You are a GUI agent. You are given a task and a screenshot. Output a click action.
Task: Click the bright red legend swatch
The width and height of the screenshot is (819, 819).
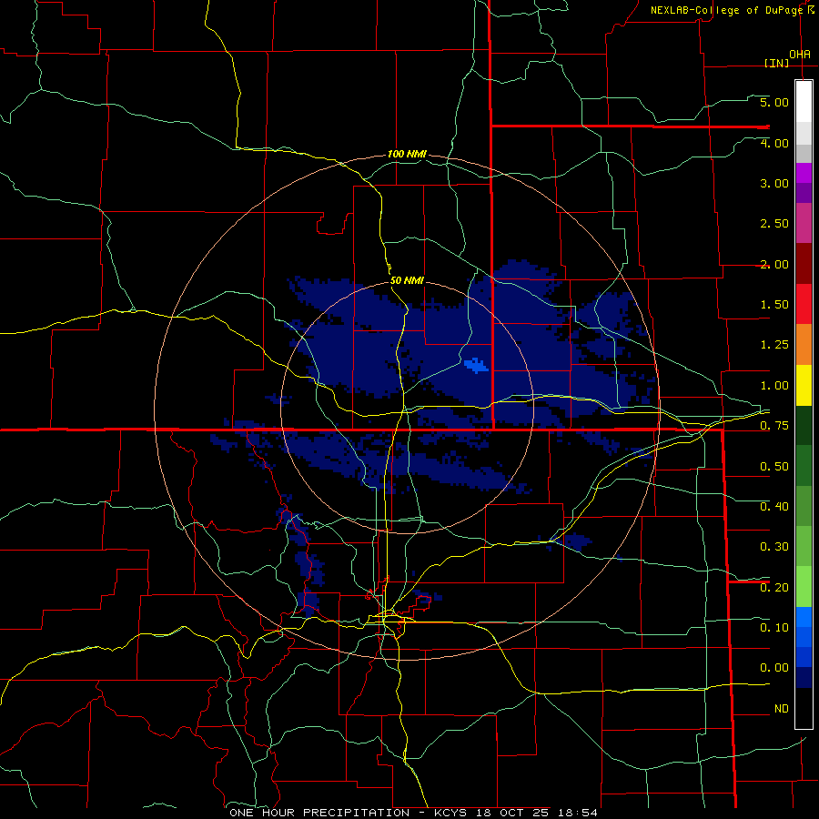pyautogui.click(x=804, y=305)
